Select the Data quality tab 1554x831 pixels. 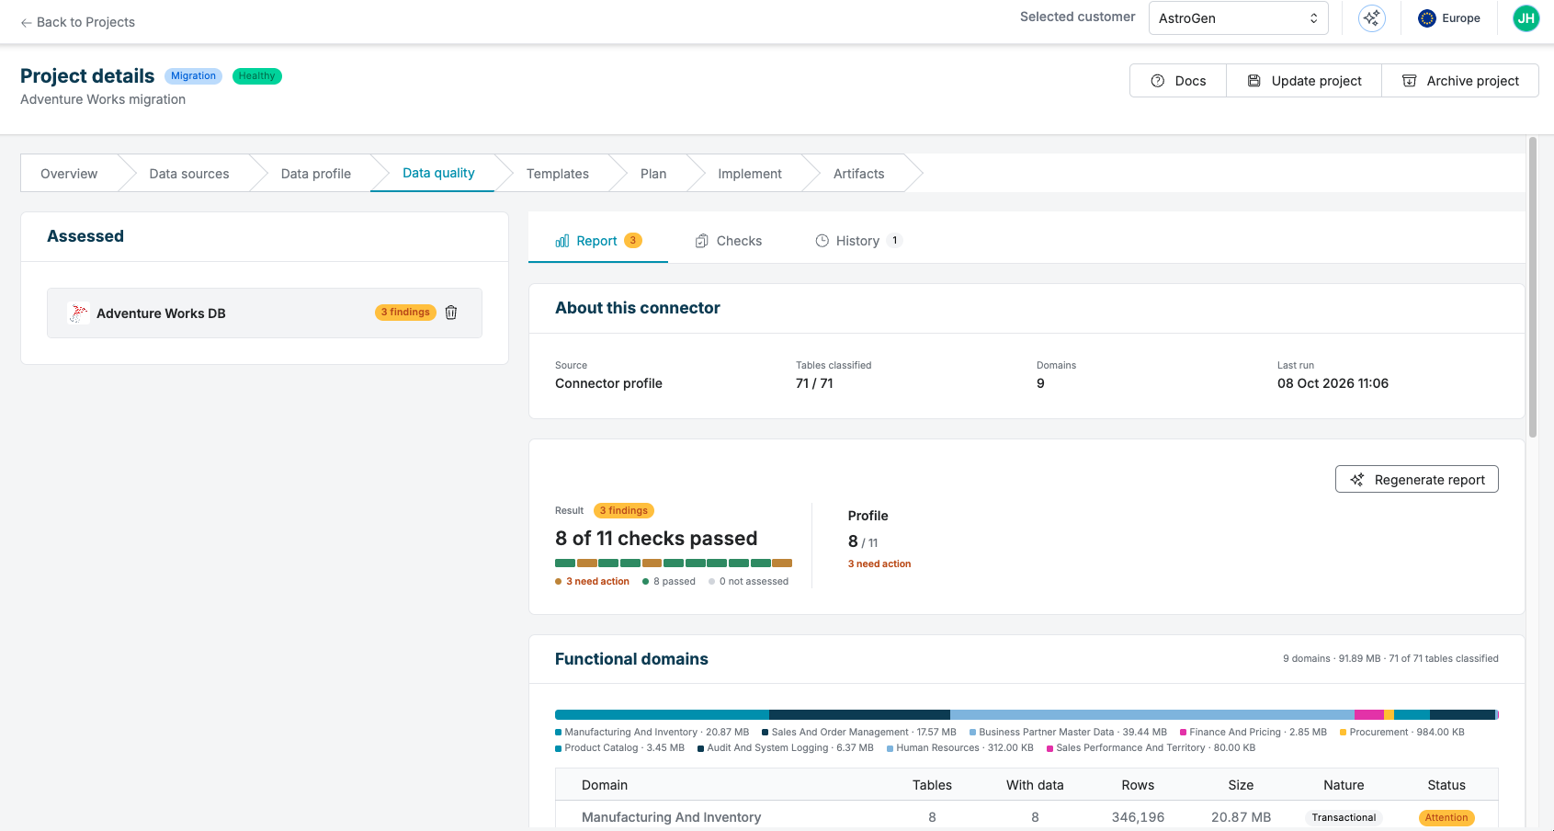(438, 173)
